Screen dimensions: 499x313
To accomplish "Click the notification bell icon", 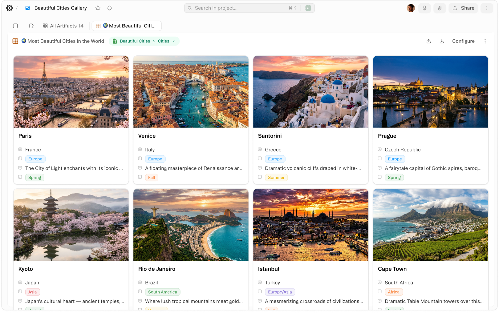I will tap(109, 8).
